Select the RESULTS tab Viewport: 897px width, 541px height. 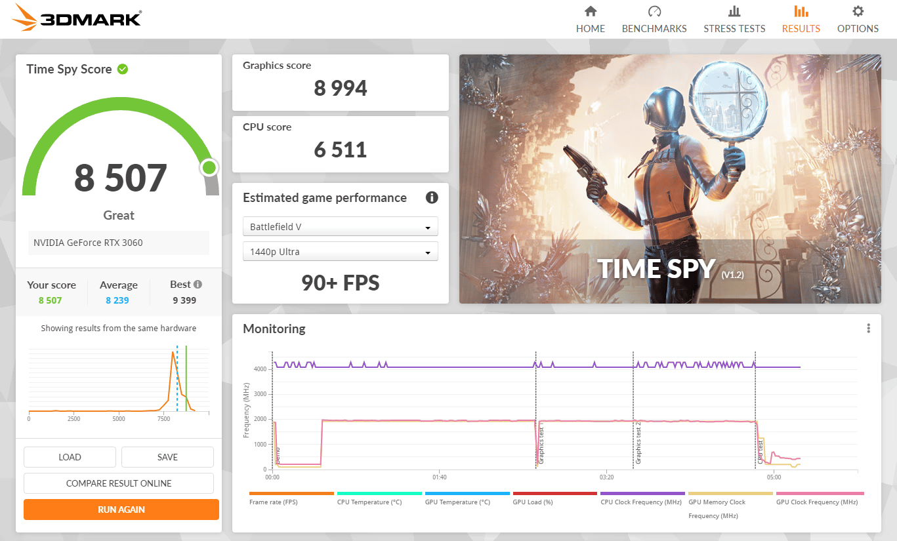[x=801, y=28]
